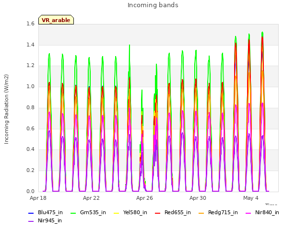Click the Apr 30 x-axis label
Viewport: 307px width, 230px height.
pos(198,198)
